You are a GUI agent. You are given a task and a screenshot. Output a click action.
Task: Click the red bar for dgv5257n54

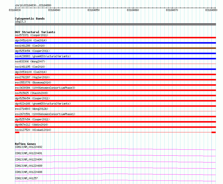(115, 122)
